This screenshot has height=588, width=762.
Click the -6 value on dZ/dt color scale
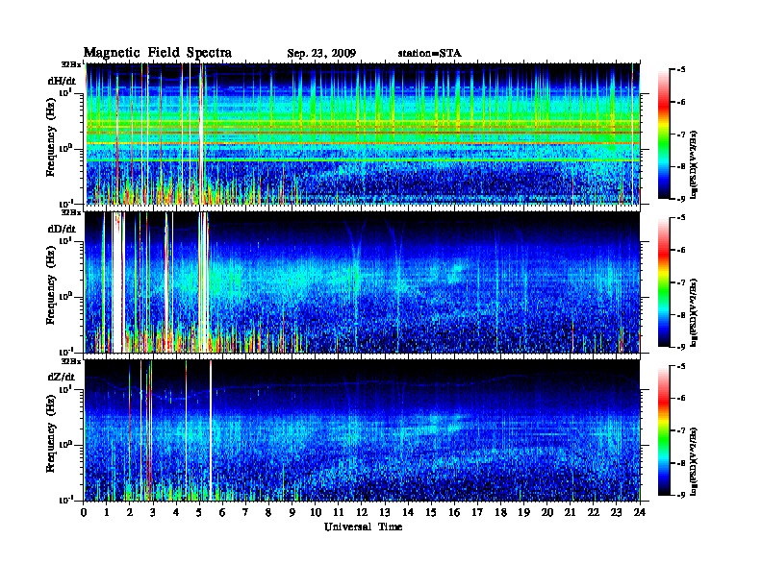681,399
